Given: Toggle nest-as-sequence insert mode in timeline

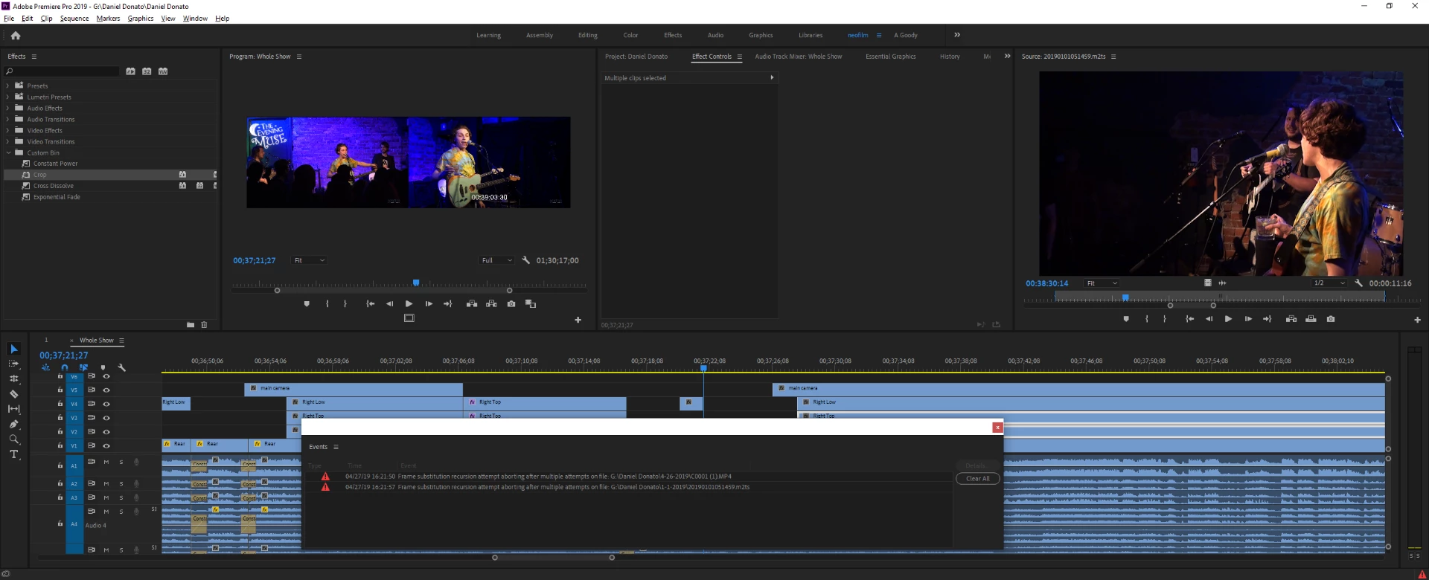Looking at the screenshot, I should (x=45, y=367).
